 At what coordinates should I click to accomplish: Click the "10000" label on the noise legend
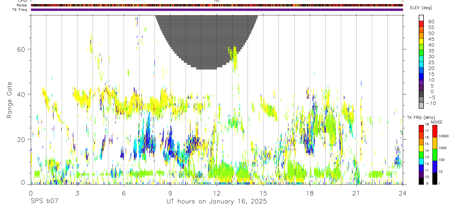(x=443, y=136)
